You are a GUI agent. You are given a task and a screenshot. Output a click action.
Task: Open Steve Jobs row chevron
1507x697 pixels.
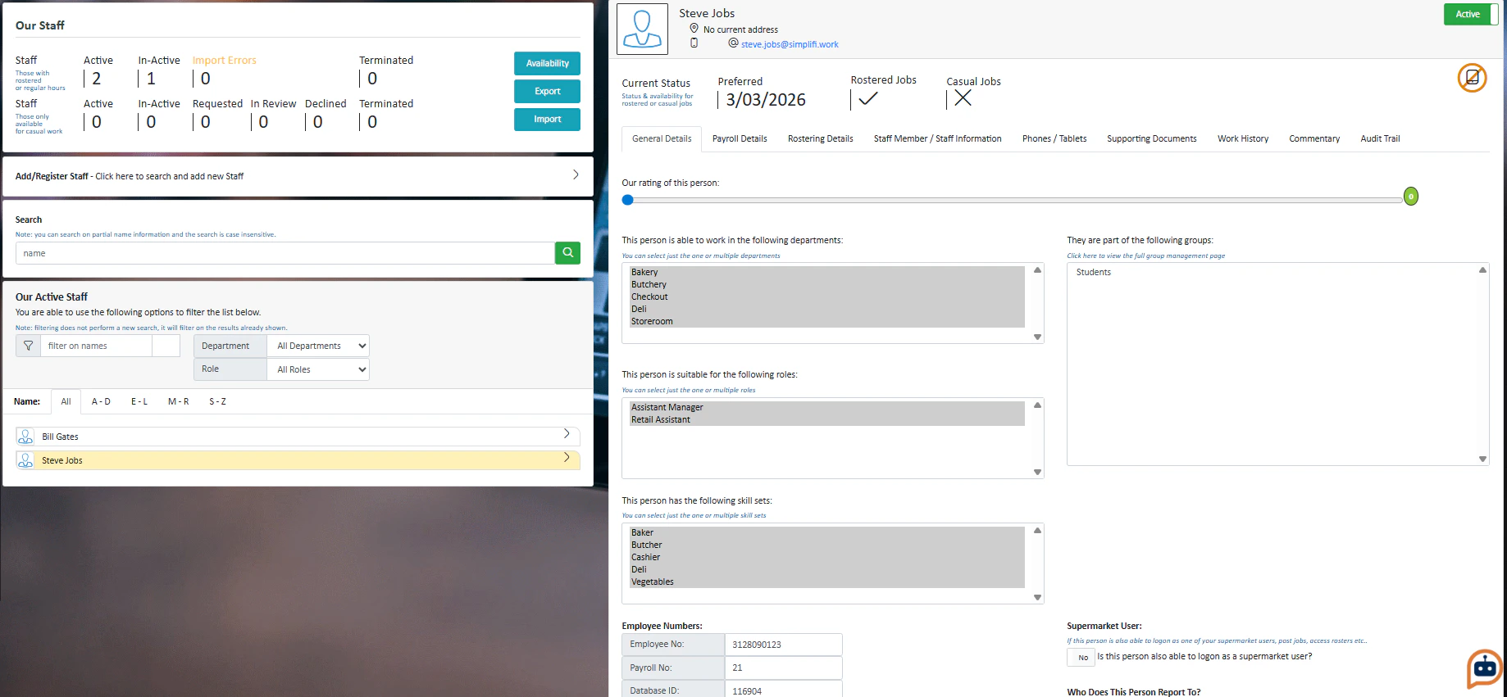(x=567, y=458)
